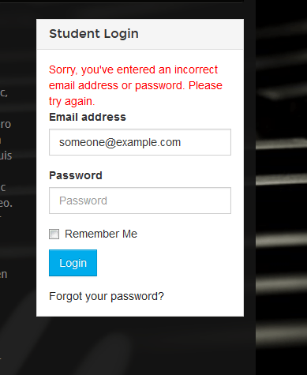Screen dimensions: 307x375
Task: Click the Password placeholder text
Action: click(83, 201)
